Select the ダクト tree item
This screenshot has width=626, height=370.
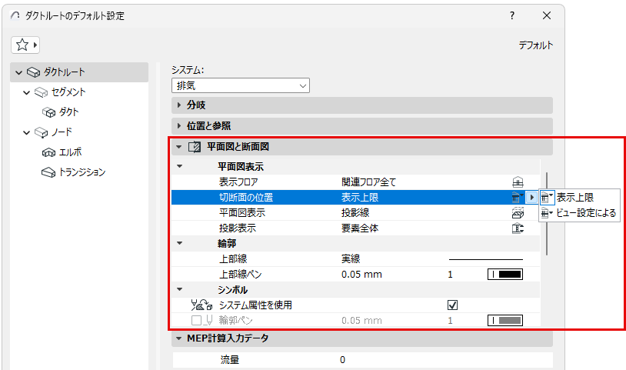click(68, 112)
